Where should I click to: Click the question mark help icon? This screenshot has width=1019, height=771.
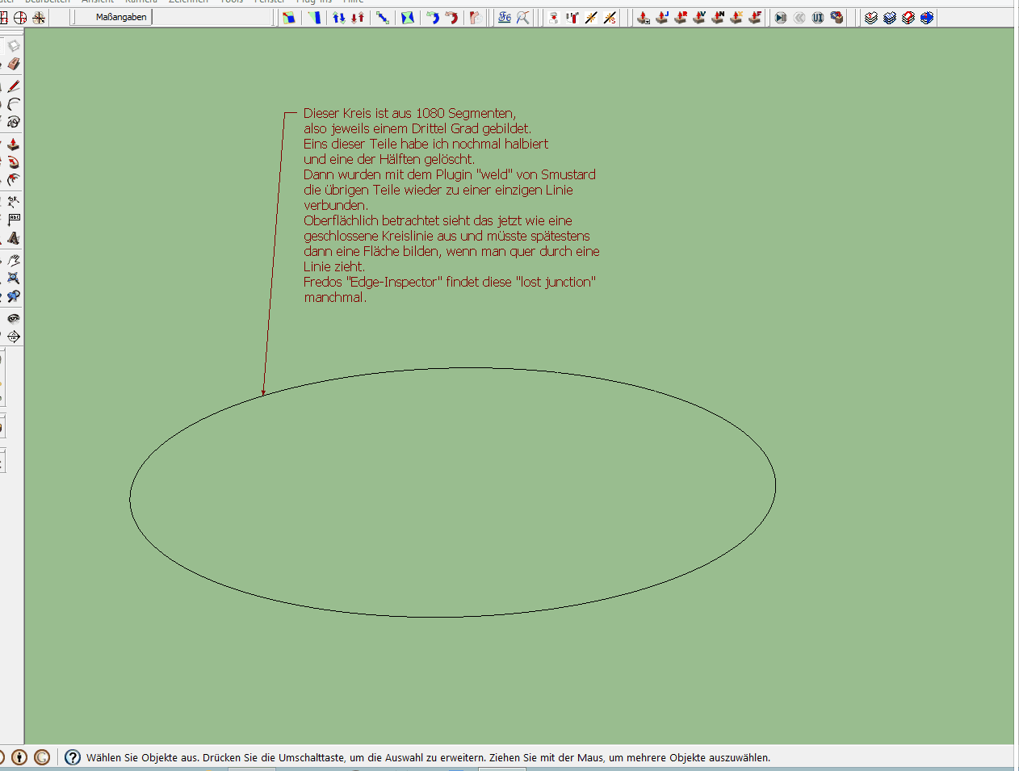tap(73, 757)
